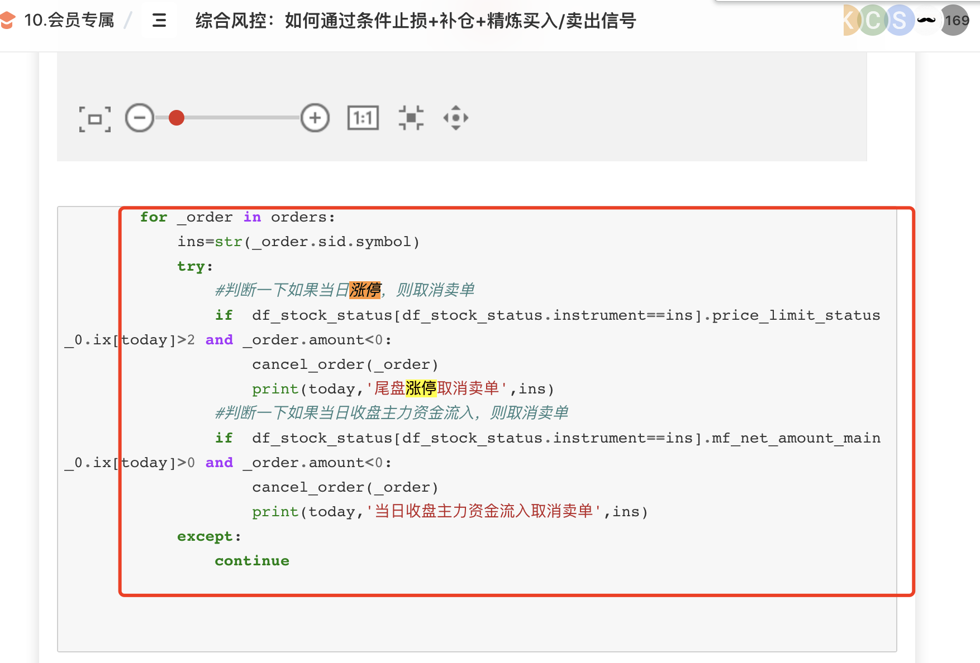
Task: Reset image to 1:1 scale
Action: click(363, 118)
